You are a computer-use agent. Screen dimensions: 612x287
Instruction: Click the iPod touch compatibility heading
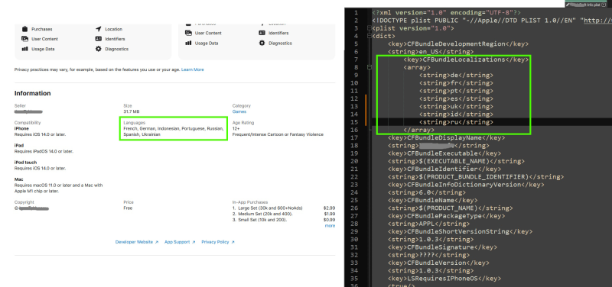(x=26, y=163)
